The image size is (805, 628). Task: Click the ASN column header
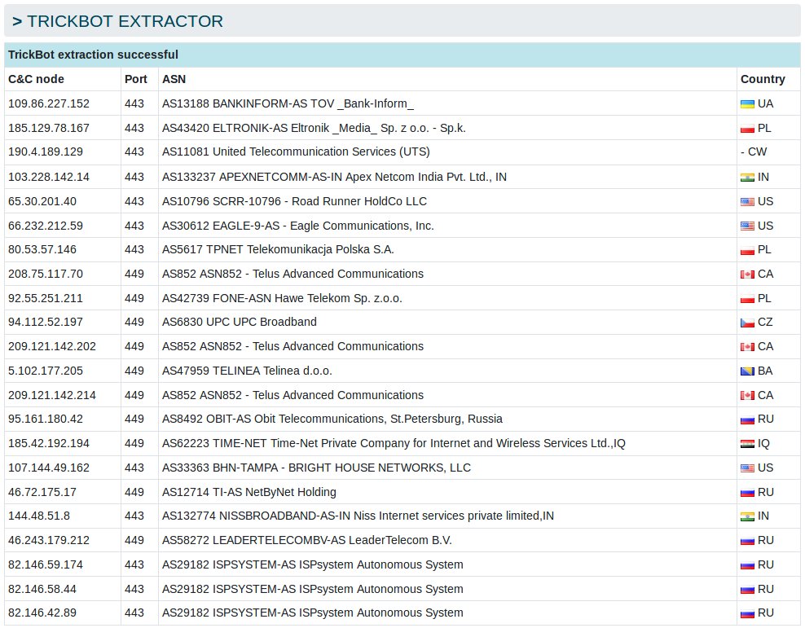[x=174, y=79]
